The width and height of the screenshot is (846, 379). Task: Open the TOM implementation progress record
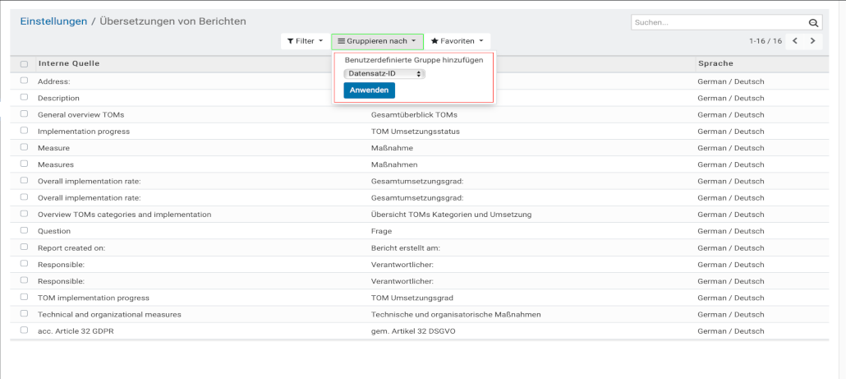[x=94, y=298]
